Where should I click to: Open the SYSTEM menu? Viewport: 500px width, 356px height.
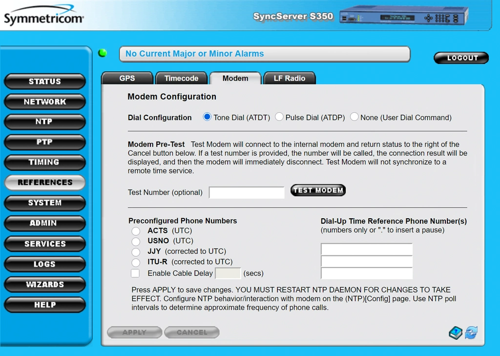click(x=45, y=203)
